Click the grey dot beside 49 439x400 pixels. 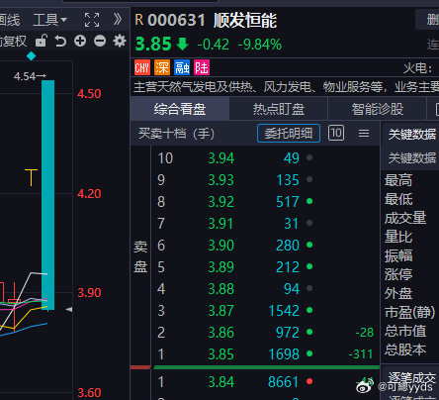click(309, 157)
